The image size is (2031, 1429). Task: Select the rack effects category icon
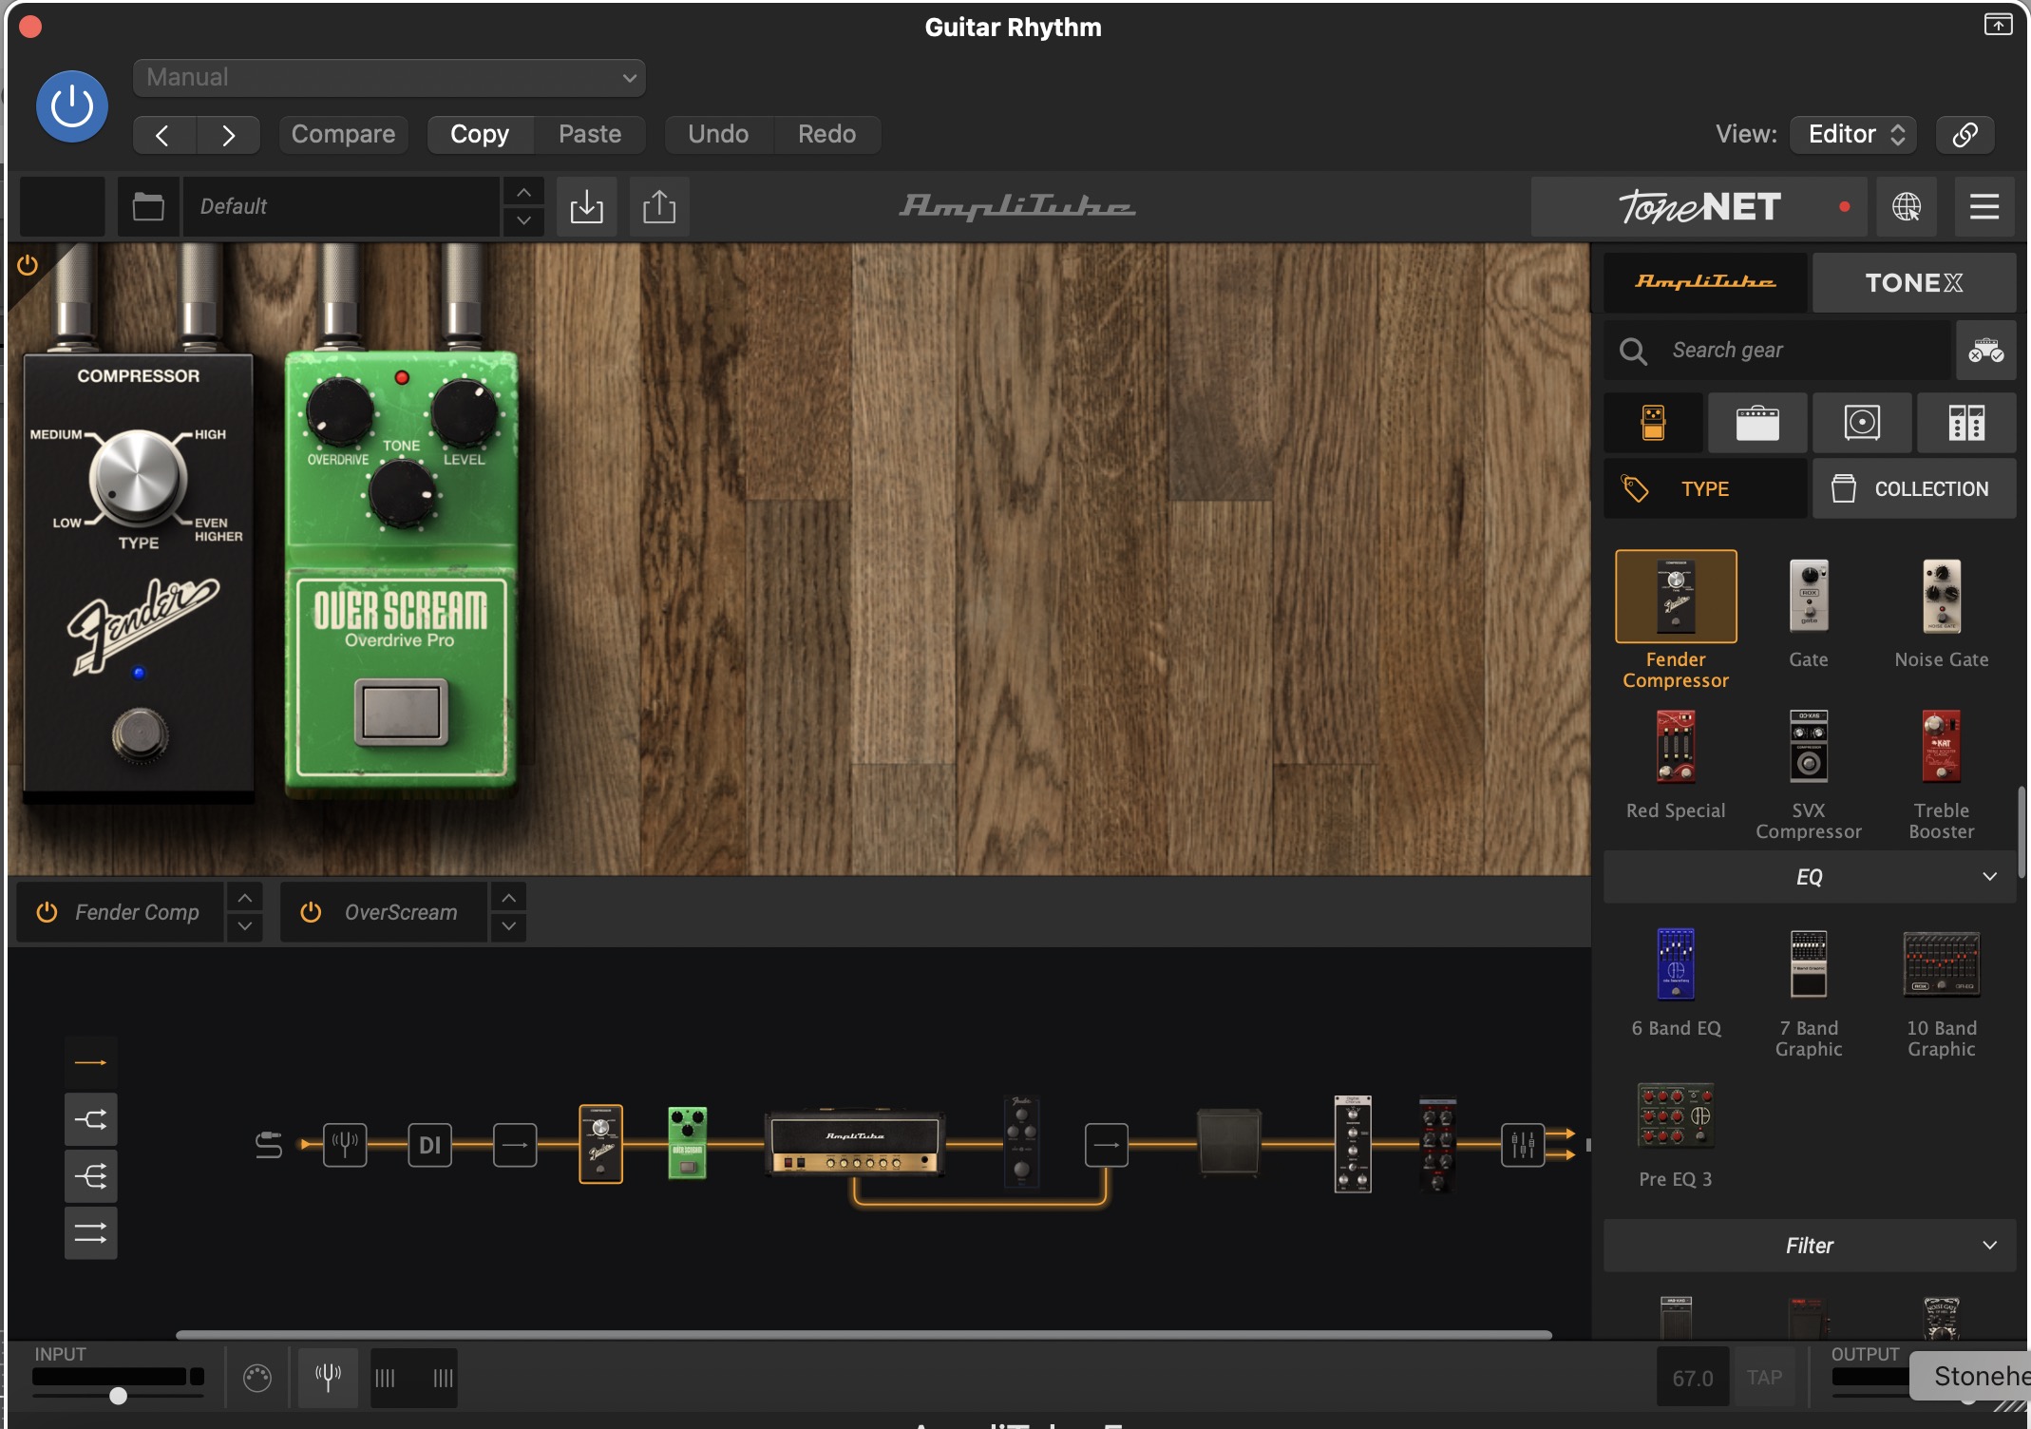coord(1966,423)
